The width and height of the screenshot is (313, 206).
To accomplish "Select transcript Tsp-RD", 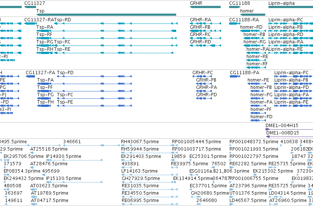I will coord(62,20).
